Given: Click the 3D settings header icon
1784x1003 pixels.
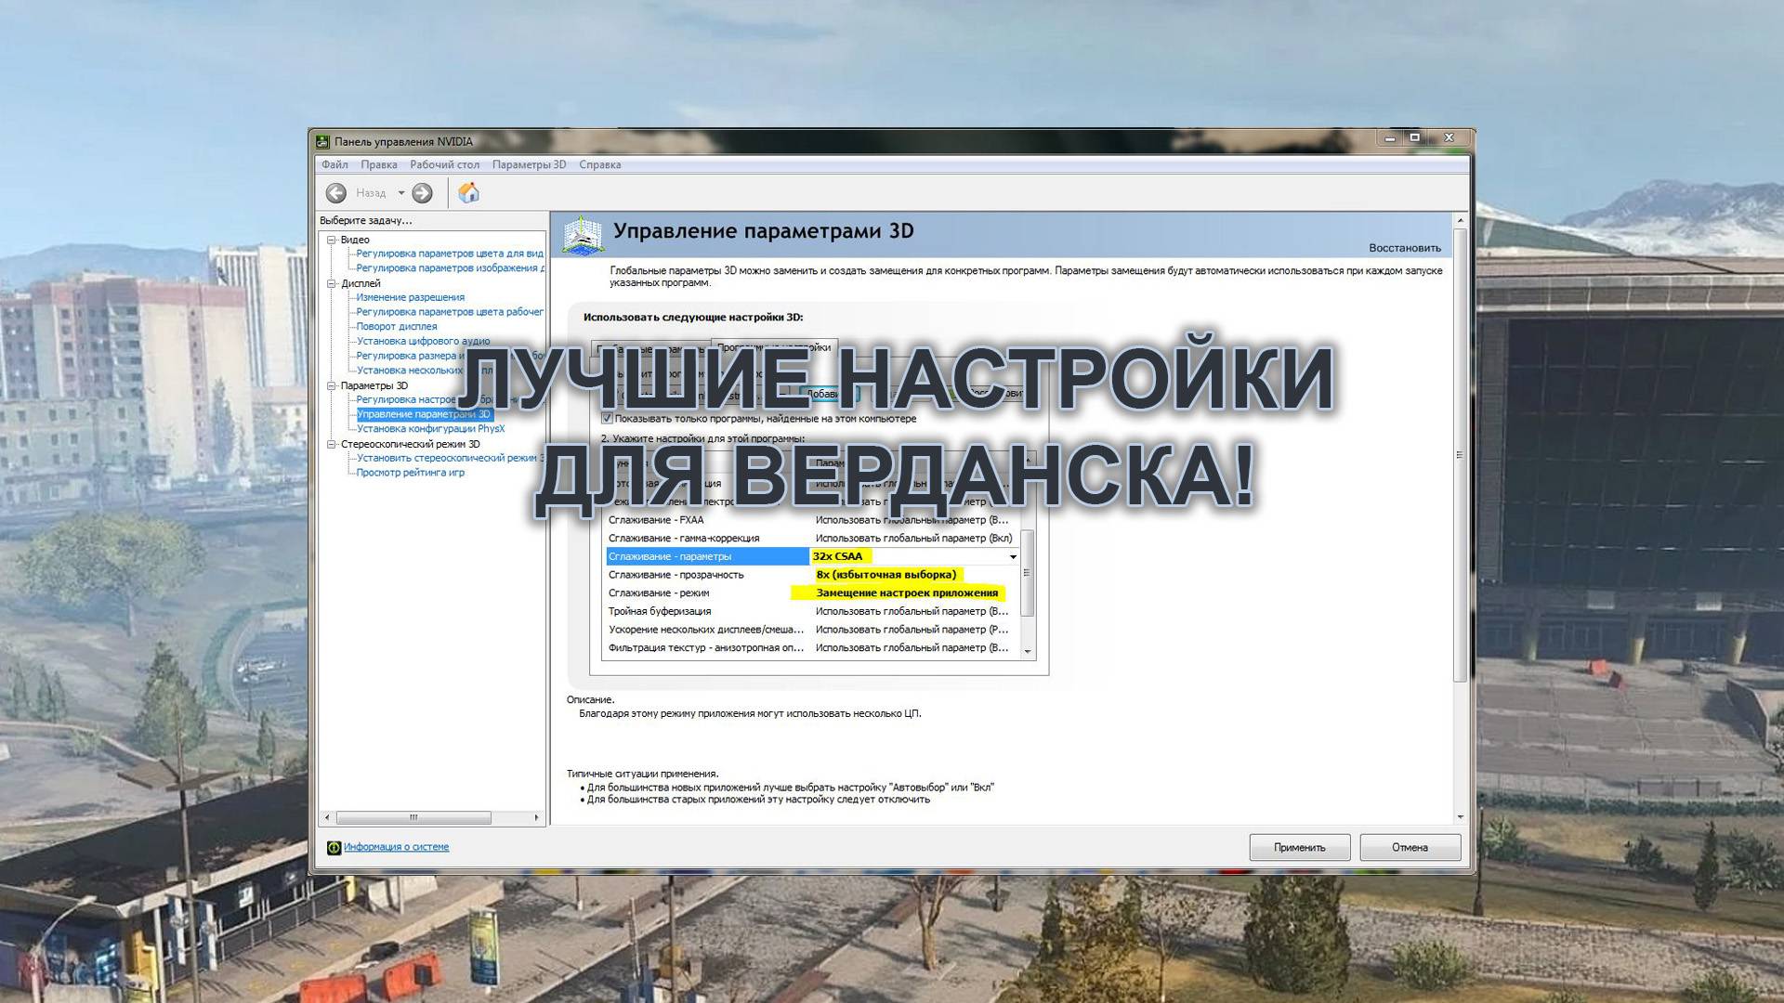Looking at the screenshot, I should [583, 235].
